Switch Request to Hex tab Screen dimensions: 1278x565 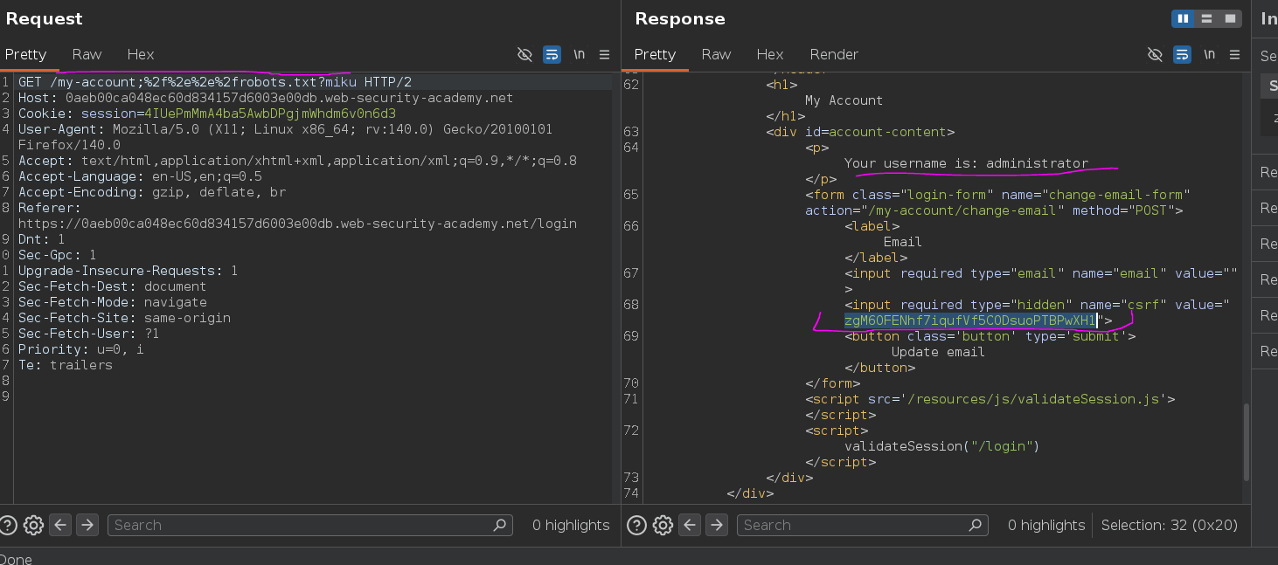pyautogui.click(x=141, y=54)
